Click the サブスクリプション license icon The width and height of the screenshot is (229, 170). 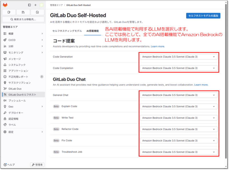pyautogui.click(x=5, y=83)
